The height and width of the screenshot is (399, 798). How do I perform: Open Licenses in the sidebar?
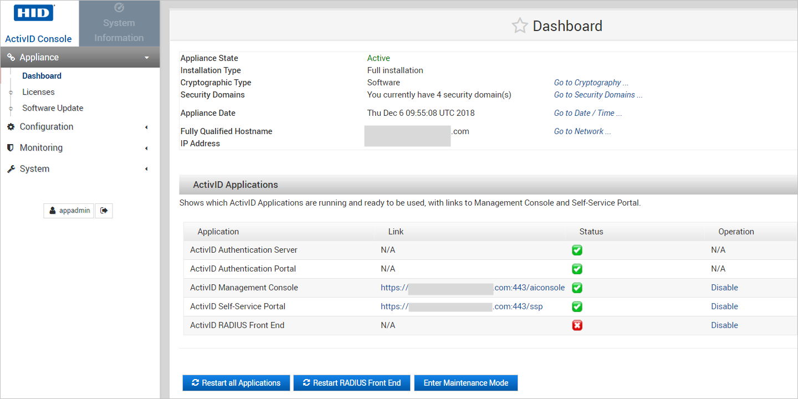(38, 92)
